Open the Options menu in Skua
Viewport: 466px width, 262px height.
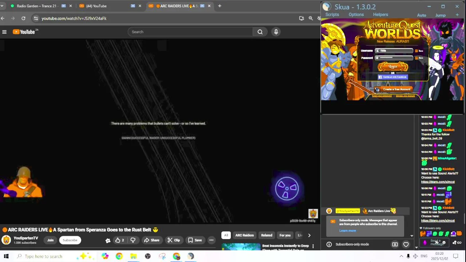click(356, 15)
